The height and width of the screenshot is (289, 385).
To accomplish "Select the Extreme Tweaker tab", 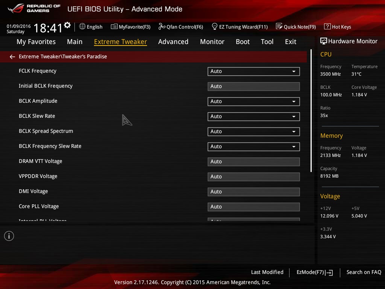I will (x=121, y=42).
